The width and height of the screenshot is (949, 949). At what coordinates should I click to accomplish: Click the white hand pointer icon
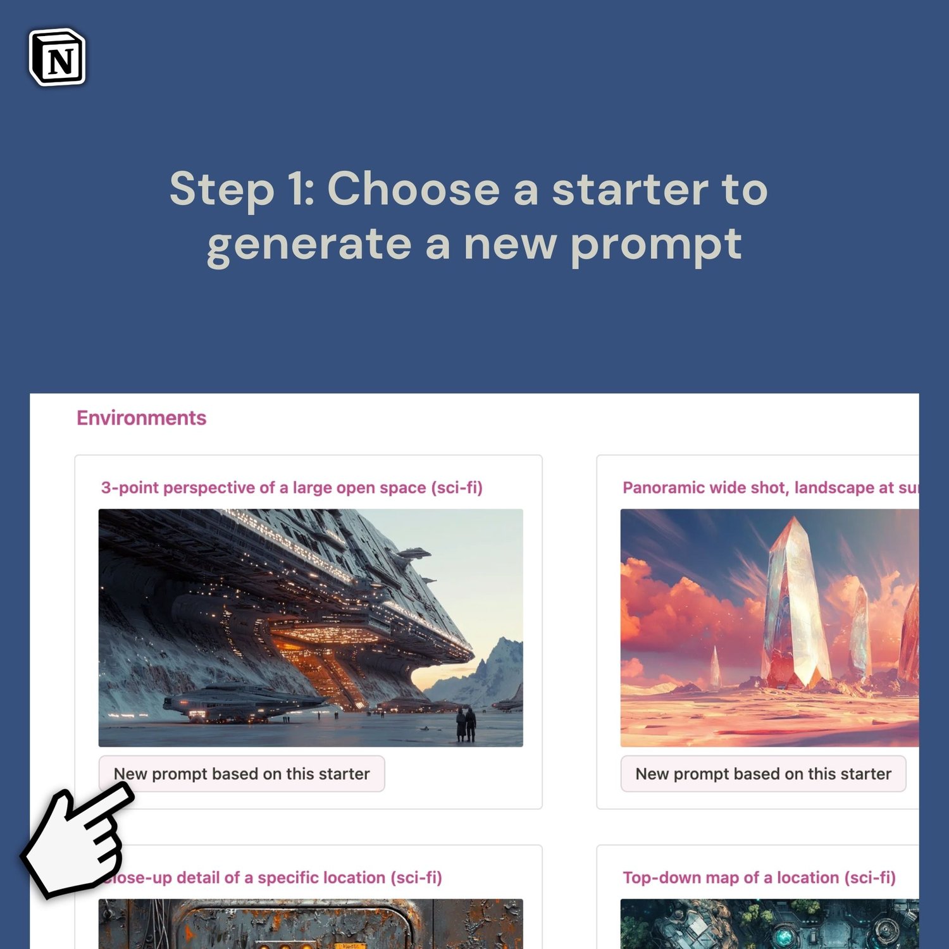[77, 840]
